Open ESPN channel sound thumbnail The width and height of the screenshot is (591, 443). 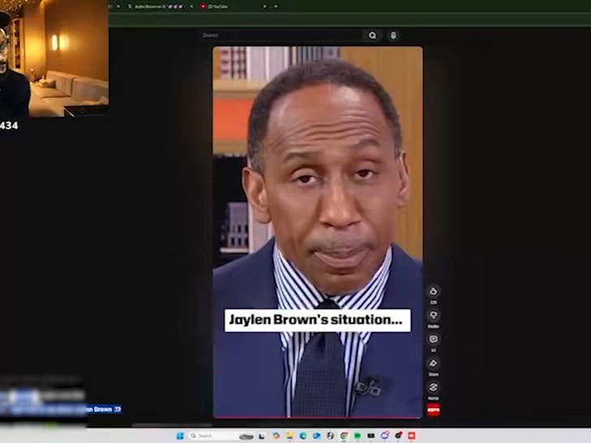point(433,410)
